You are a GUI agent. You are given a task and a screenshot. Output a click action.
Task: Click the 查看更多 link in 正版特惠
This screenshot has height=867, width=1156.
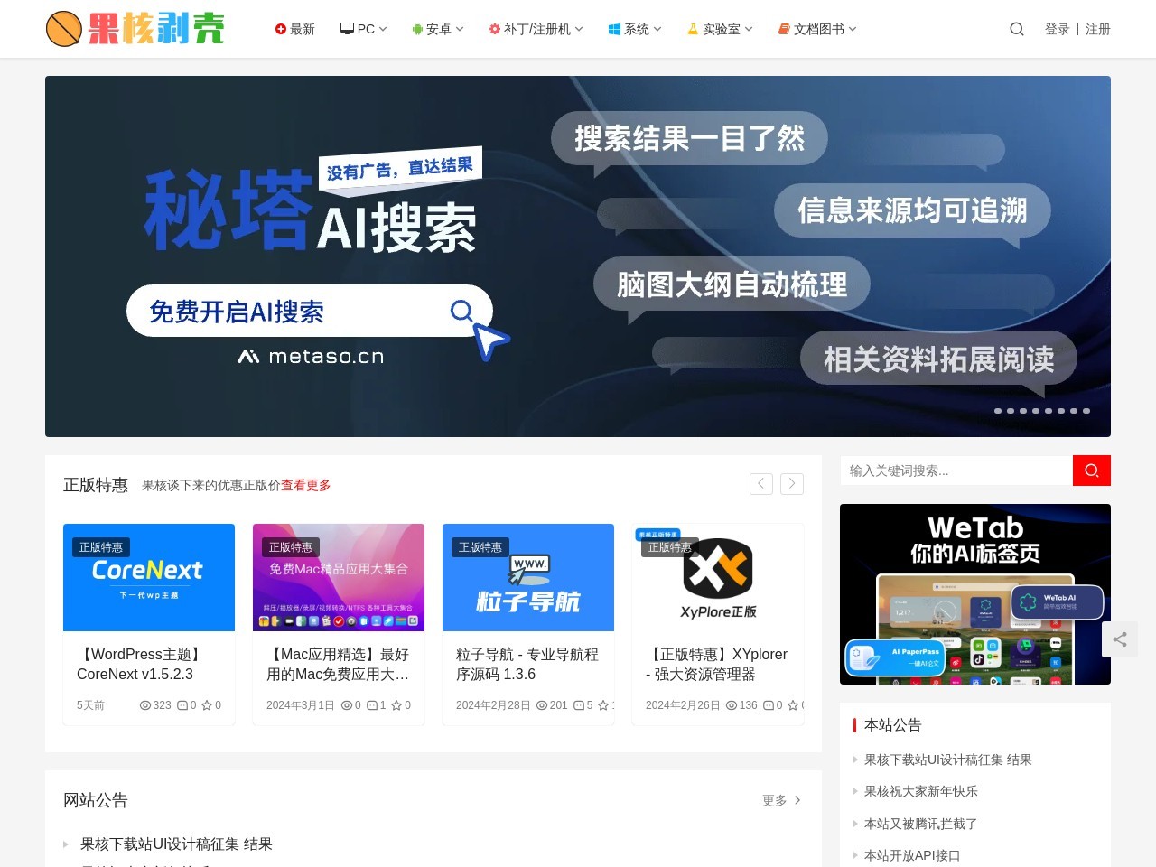(306, 485)
